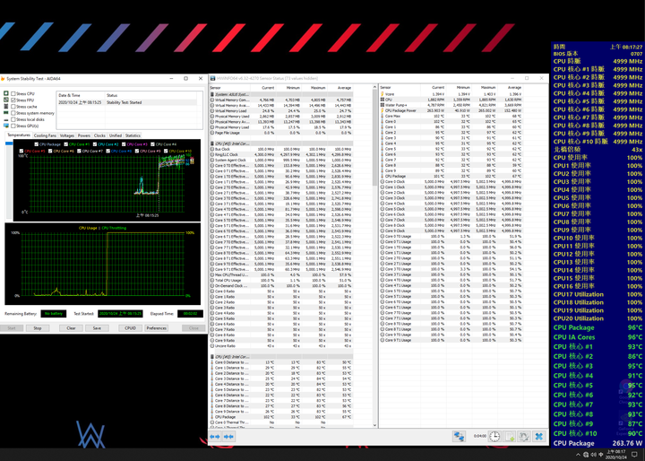The height and width of the screenshot is (461, 645).
Task: Open AIDA64 Preferences button
Action: point(156,328)
